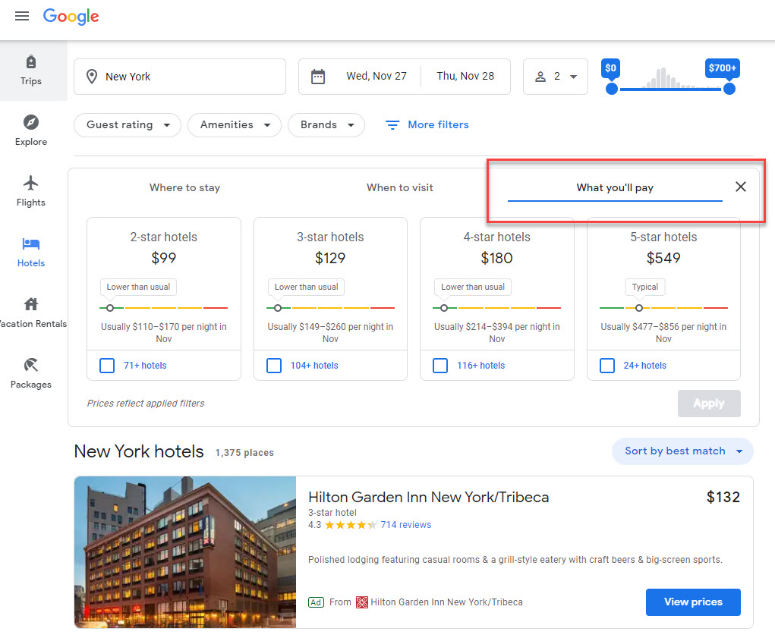Screen dimensions: 775x641
Task: Switch to the Where to stay tab
Action: coord(184,187)
